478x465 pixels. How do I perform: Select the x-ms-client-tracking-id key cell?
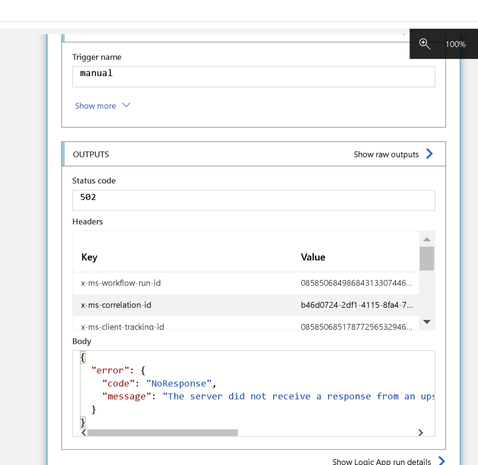(x=122, y=327)
